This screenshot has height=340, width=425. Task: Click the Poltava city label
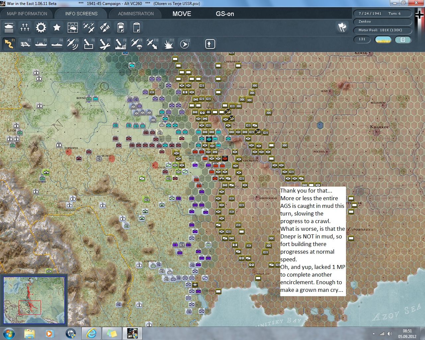pos(319,151)
